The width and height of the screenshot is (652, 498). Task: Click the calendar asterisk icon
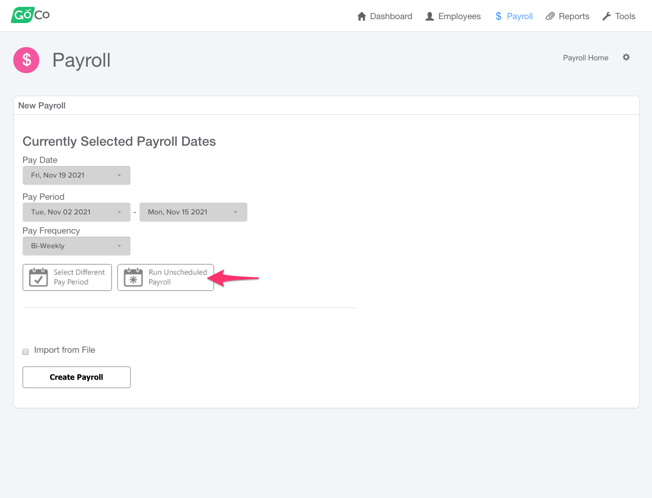pyautogui.click(x=133, y=277)
